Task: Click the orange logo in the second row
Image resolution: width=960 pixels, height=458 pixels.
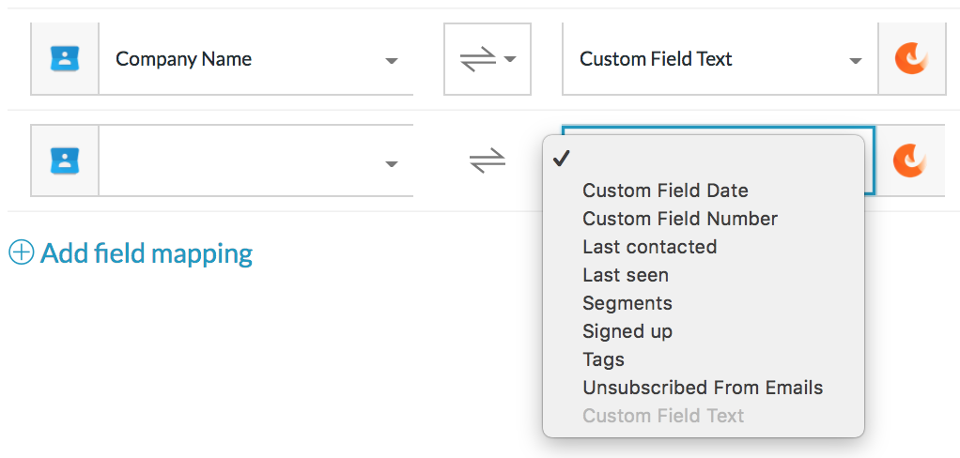Action: click(911, 160)
